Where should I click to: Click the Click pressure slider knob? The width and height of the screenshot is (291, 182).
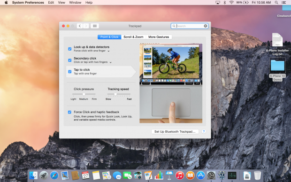tap(84, 94)
